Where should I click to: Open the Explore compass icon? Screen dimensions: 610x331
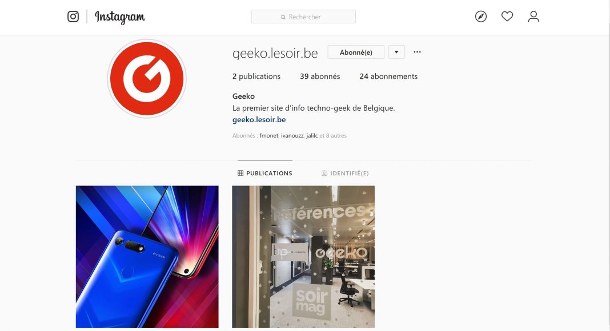pos(481,17)
